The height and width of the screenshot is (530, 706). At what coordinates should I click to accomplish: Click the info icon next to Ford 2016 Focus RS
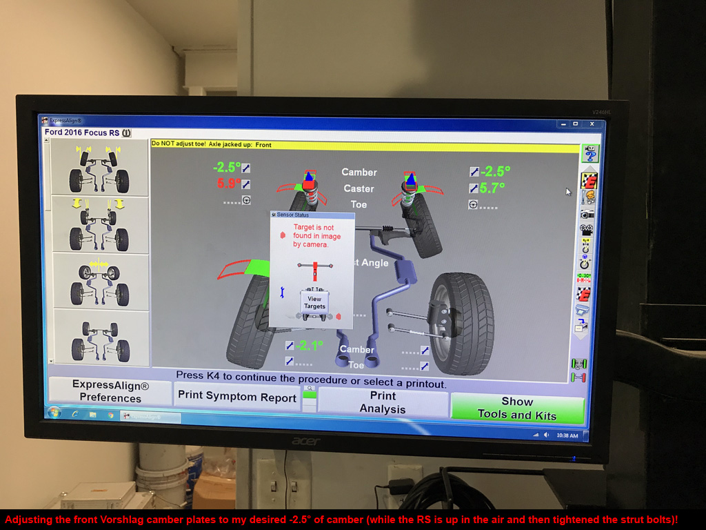tap(127, 132)
